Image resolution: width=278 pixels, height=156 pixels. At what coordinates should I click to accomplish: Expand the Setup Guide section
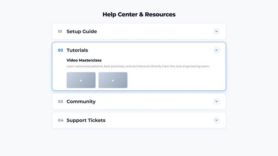point(139,31)
